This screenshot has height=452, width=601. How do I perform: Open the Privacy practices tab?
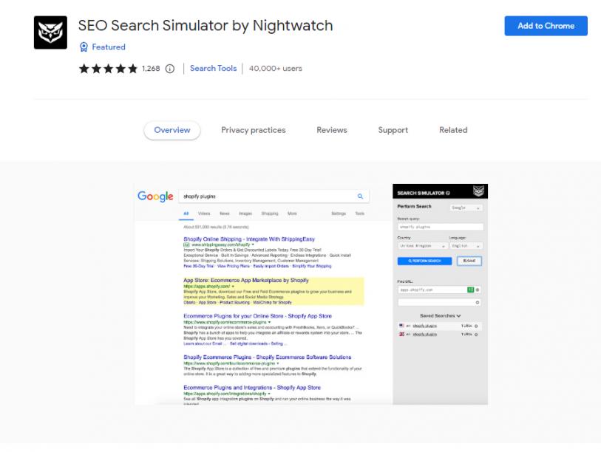pos(254,130)
